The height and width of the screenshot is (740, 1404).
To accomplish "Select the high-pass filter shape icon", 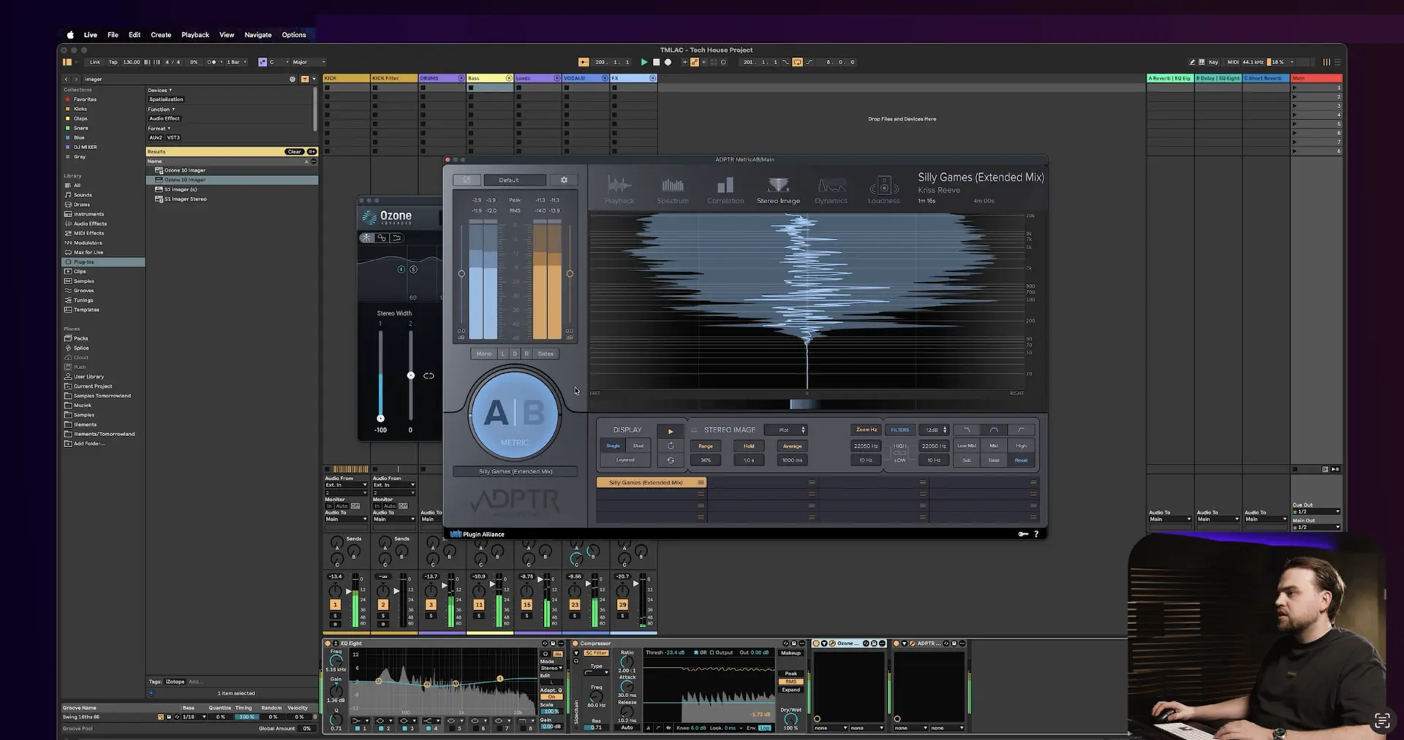I will point(1021,430).
